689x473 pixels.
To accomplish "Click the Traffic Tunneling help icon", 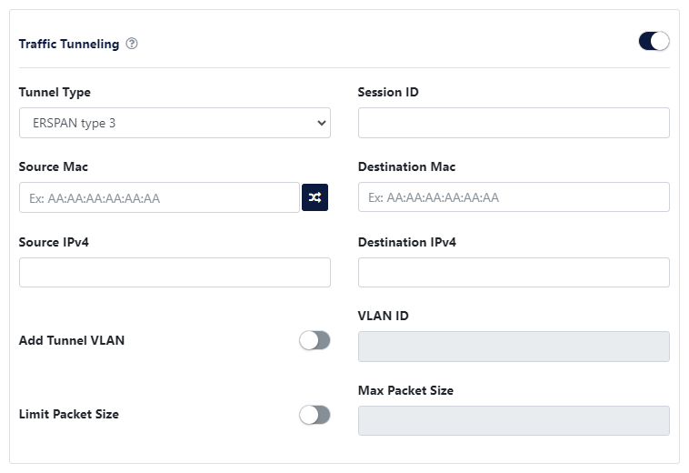I will click(132, 44).
